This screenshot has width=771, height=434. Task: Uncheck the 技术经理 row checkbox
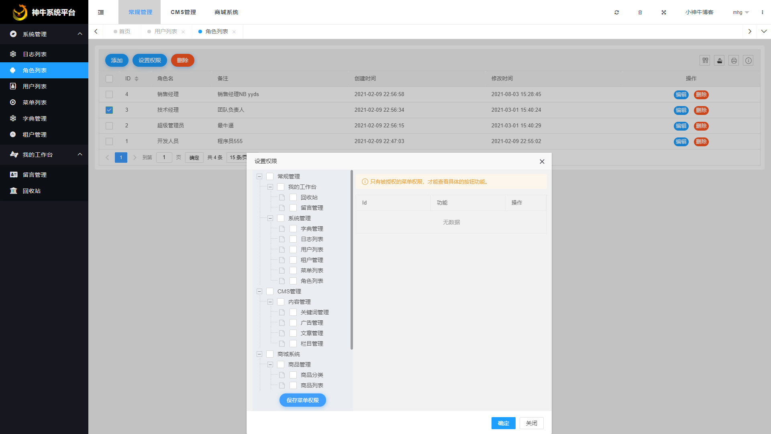point(109,110)
